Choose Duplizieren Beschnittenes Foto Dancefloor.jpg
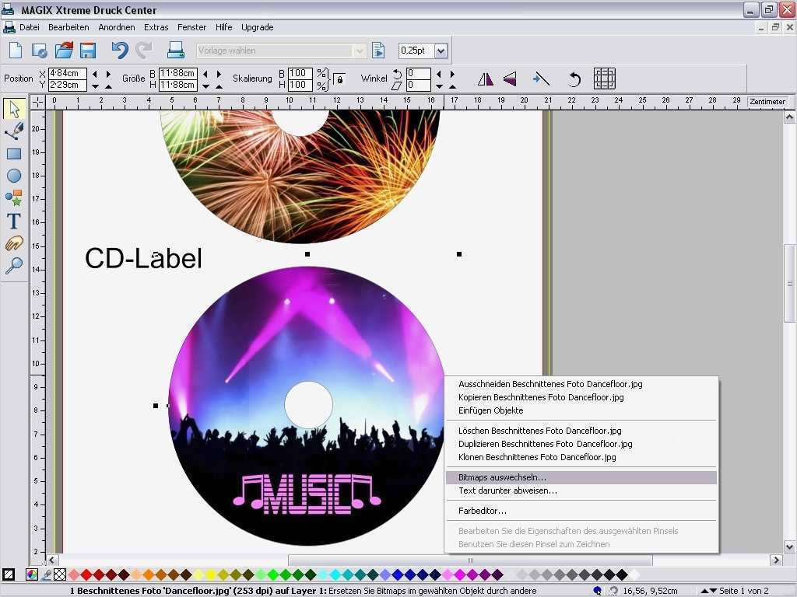797x597 pixels. 581,444
